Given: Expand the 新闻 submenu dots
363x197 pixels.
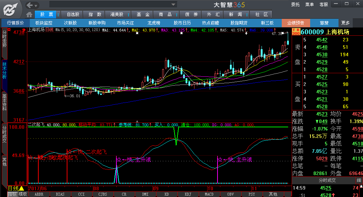Looking at the screenshot, I should (x=247, y=15).
